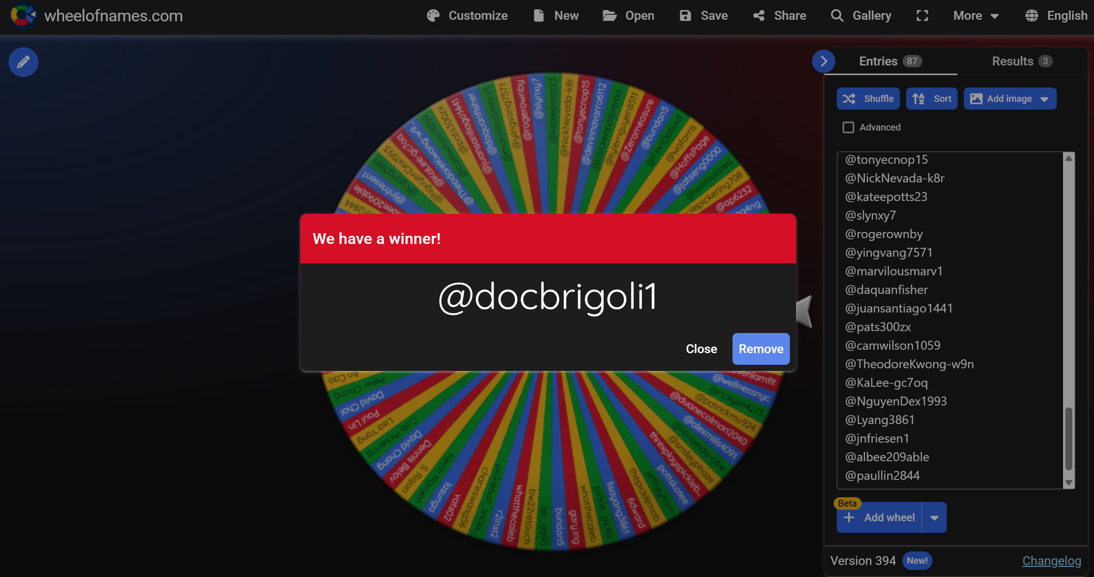1094x577 pixels.
Task: Click the Customize palette icon
Action: [x=433, y=16]
